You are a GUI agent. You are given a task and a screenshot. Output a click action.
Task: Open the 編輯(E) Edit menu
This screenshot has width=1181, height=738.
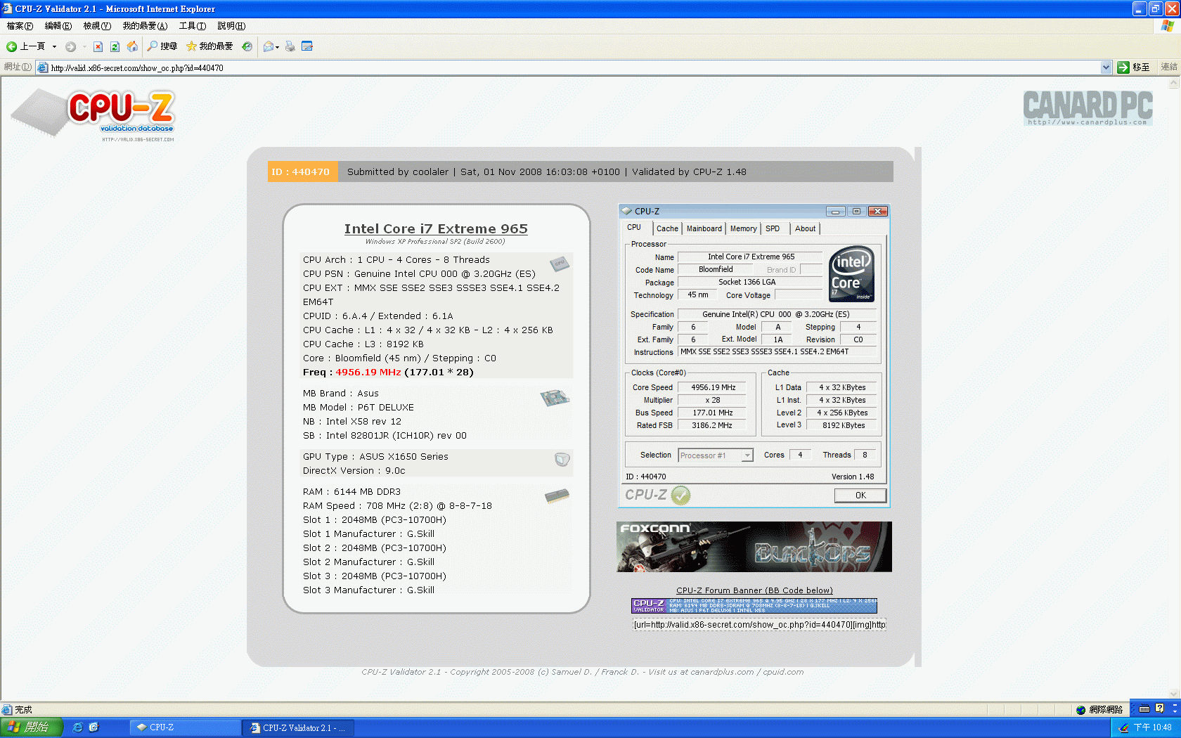58,26
